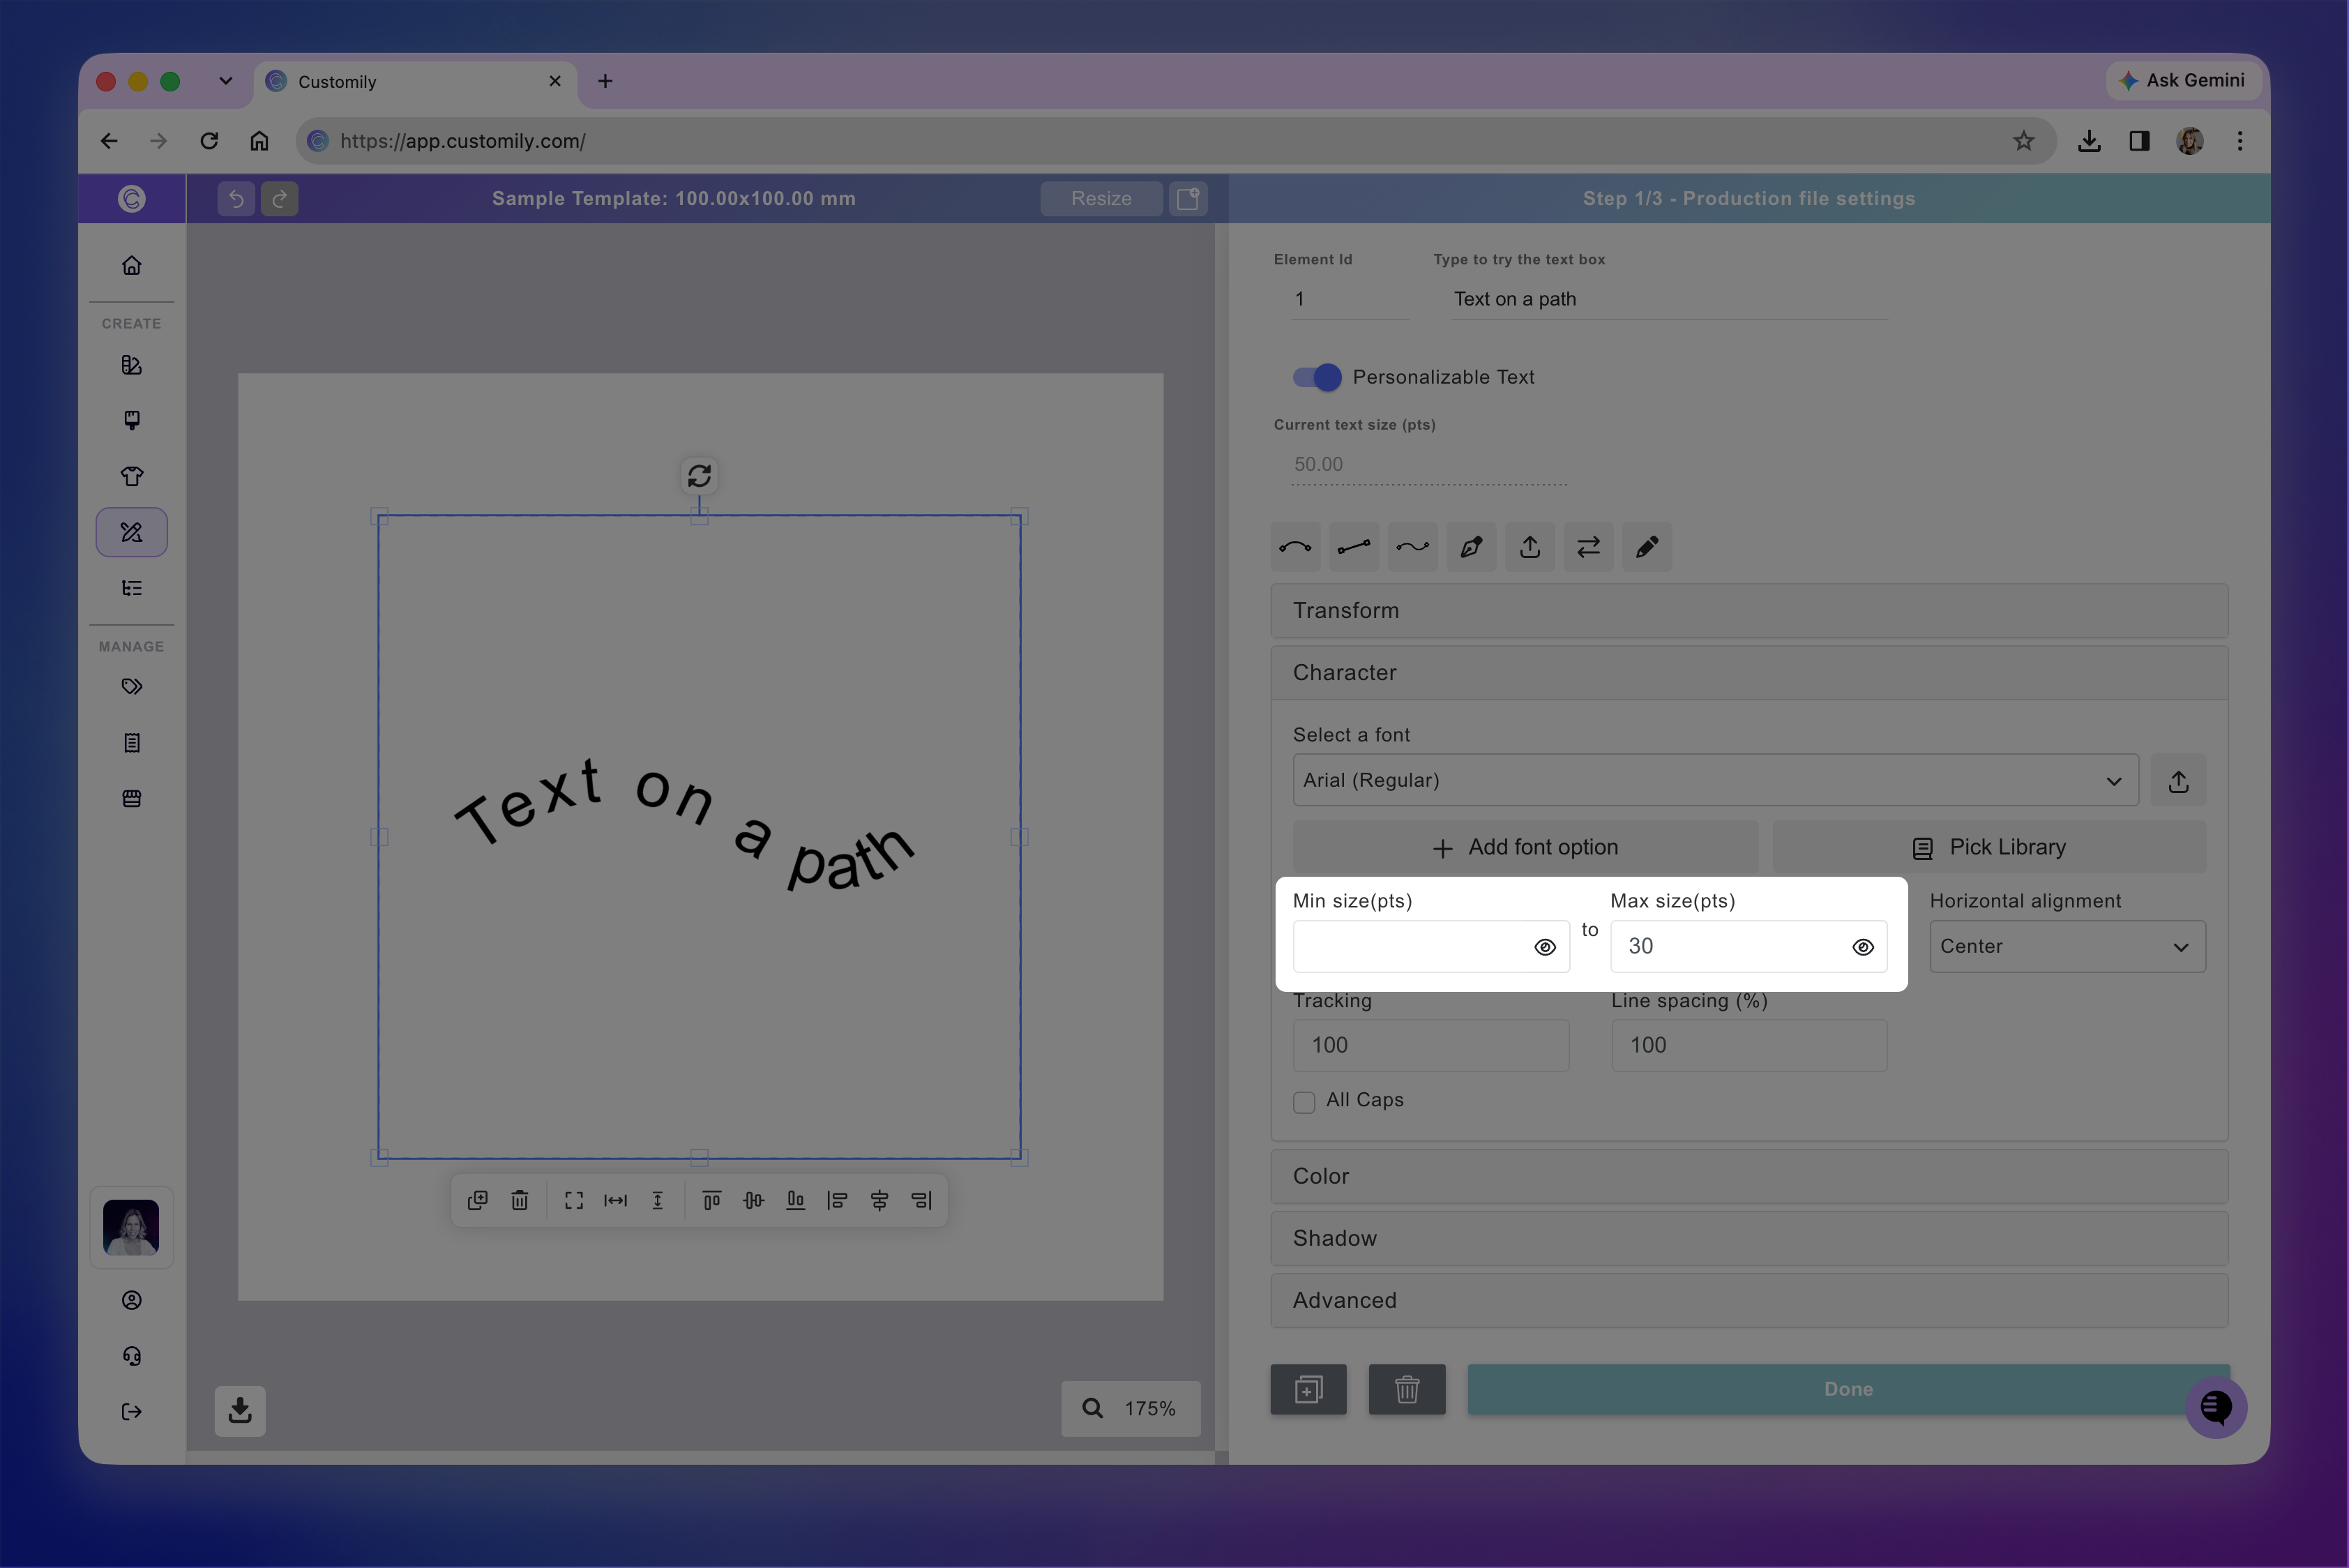This screenshot has height=1568, width=2349.
Task: Expand the Color section
Action: [x=1749, y=1176]
